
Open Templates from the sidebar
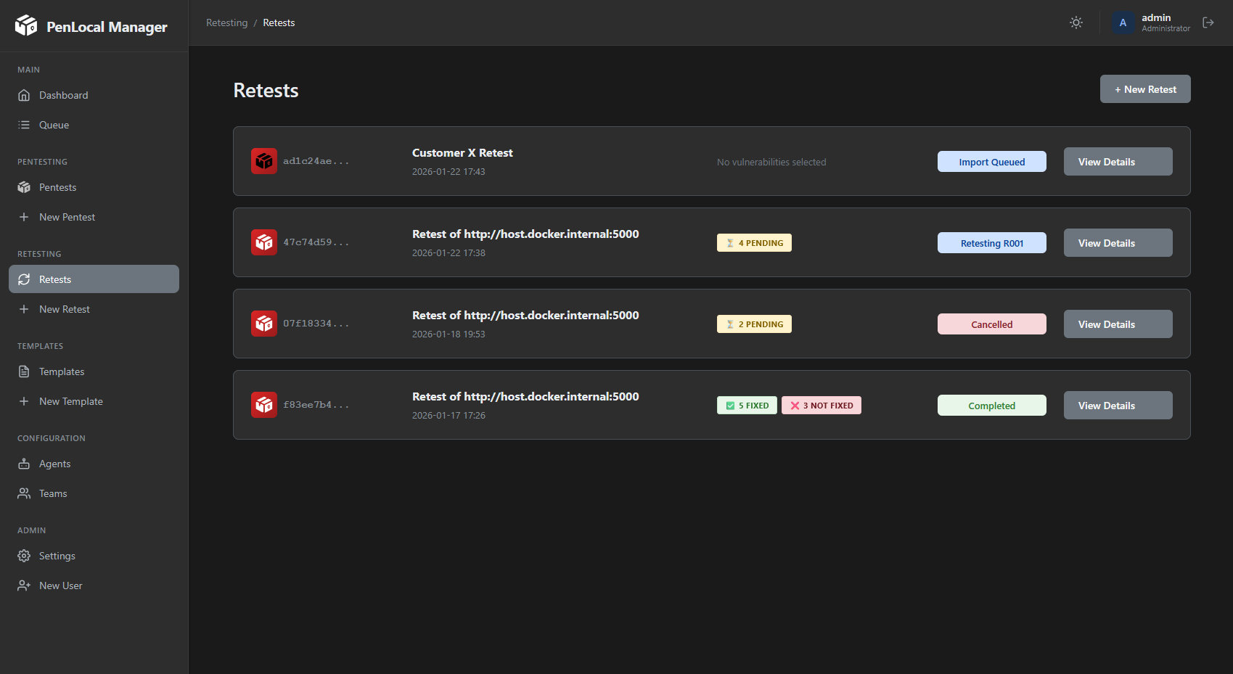pyautogui.click(x=61, y=371)
